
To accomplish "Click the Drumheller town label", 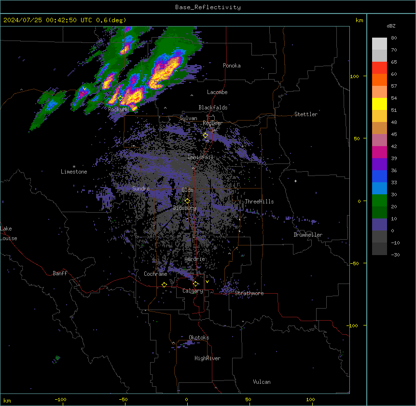I will (x=308, y=235).
